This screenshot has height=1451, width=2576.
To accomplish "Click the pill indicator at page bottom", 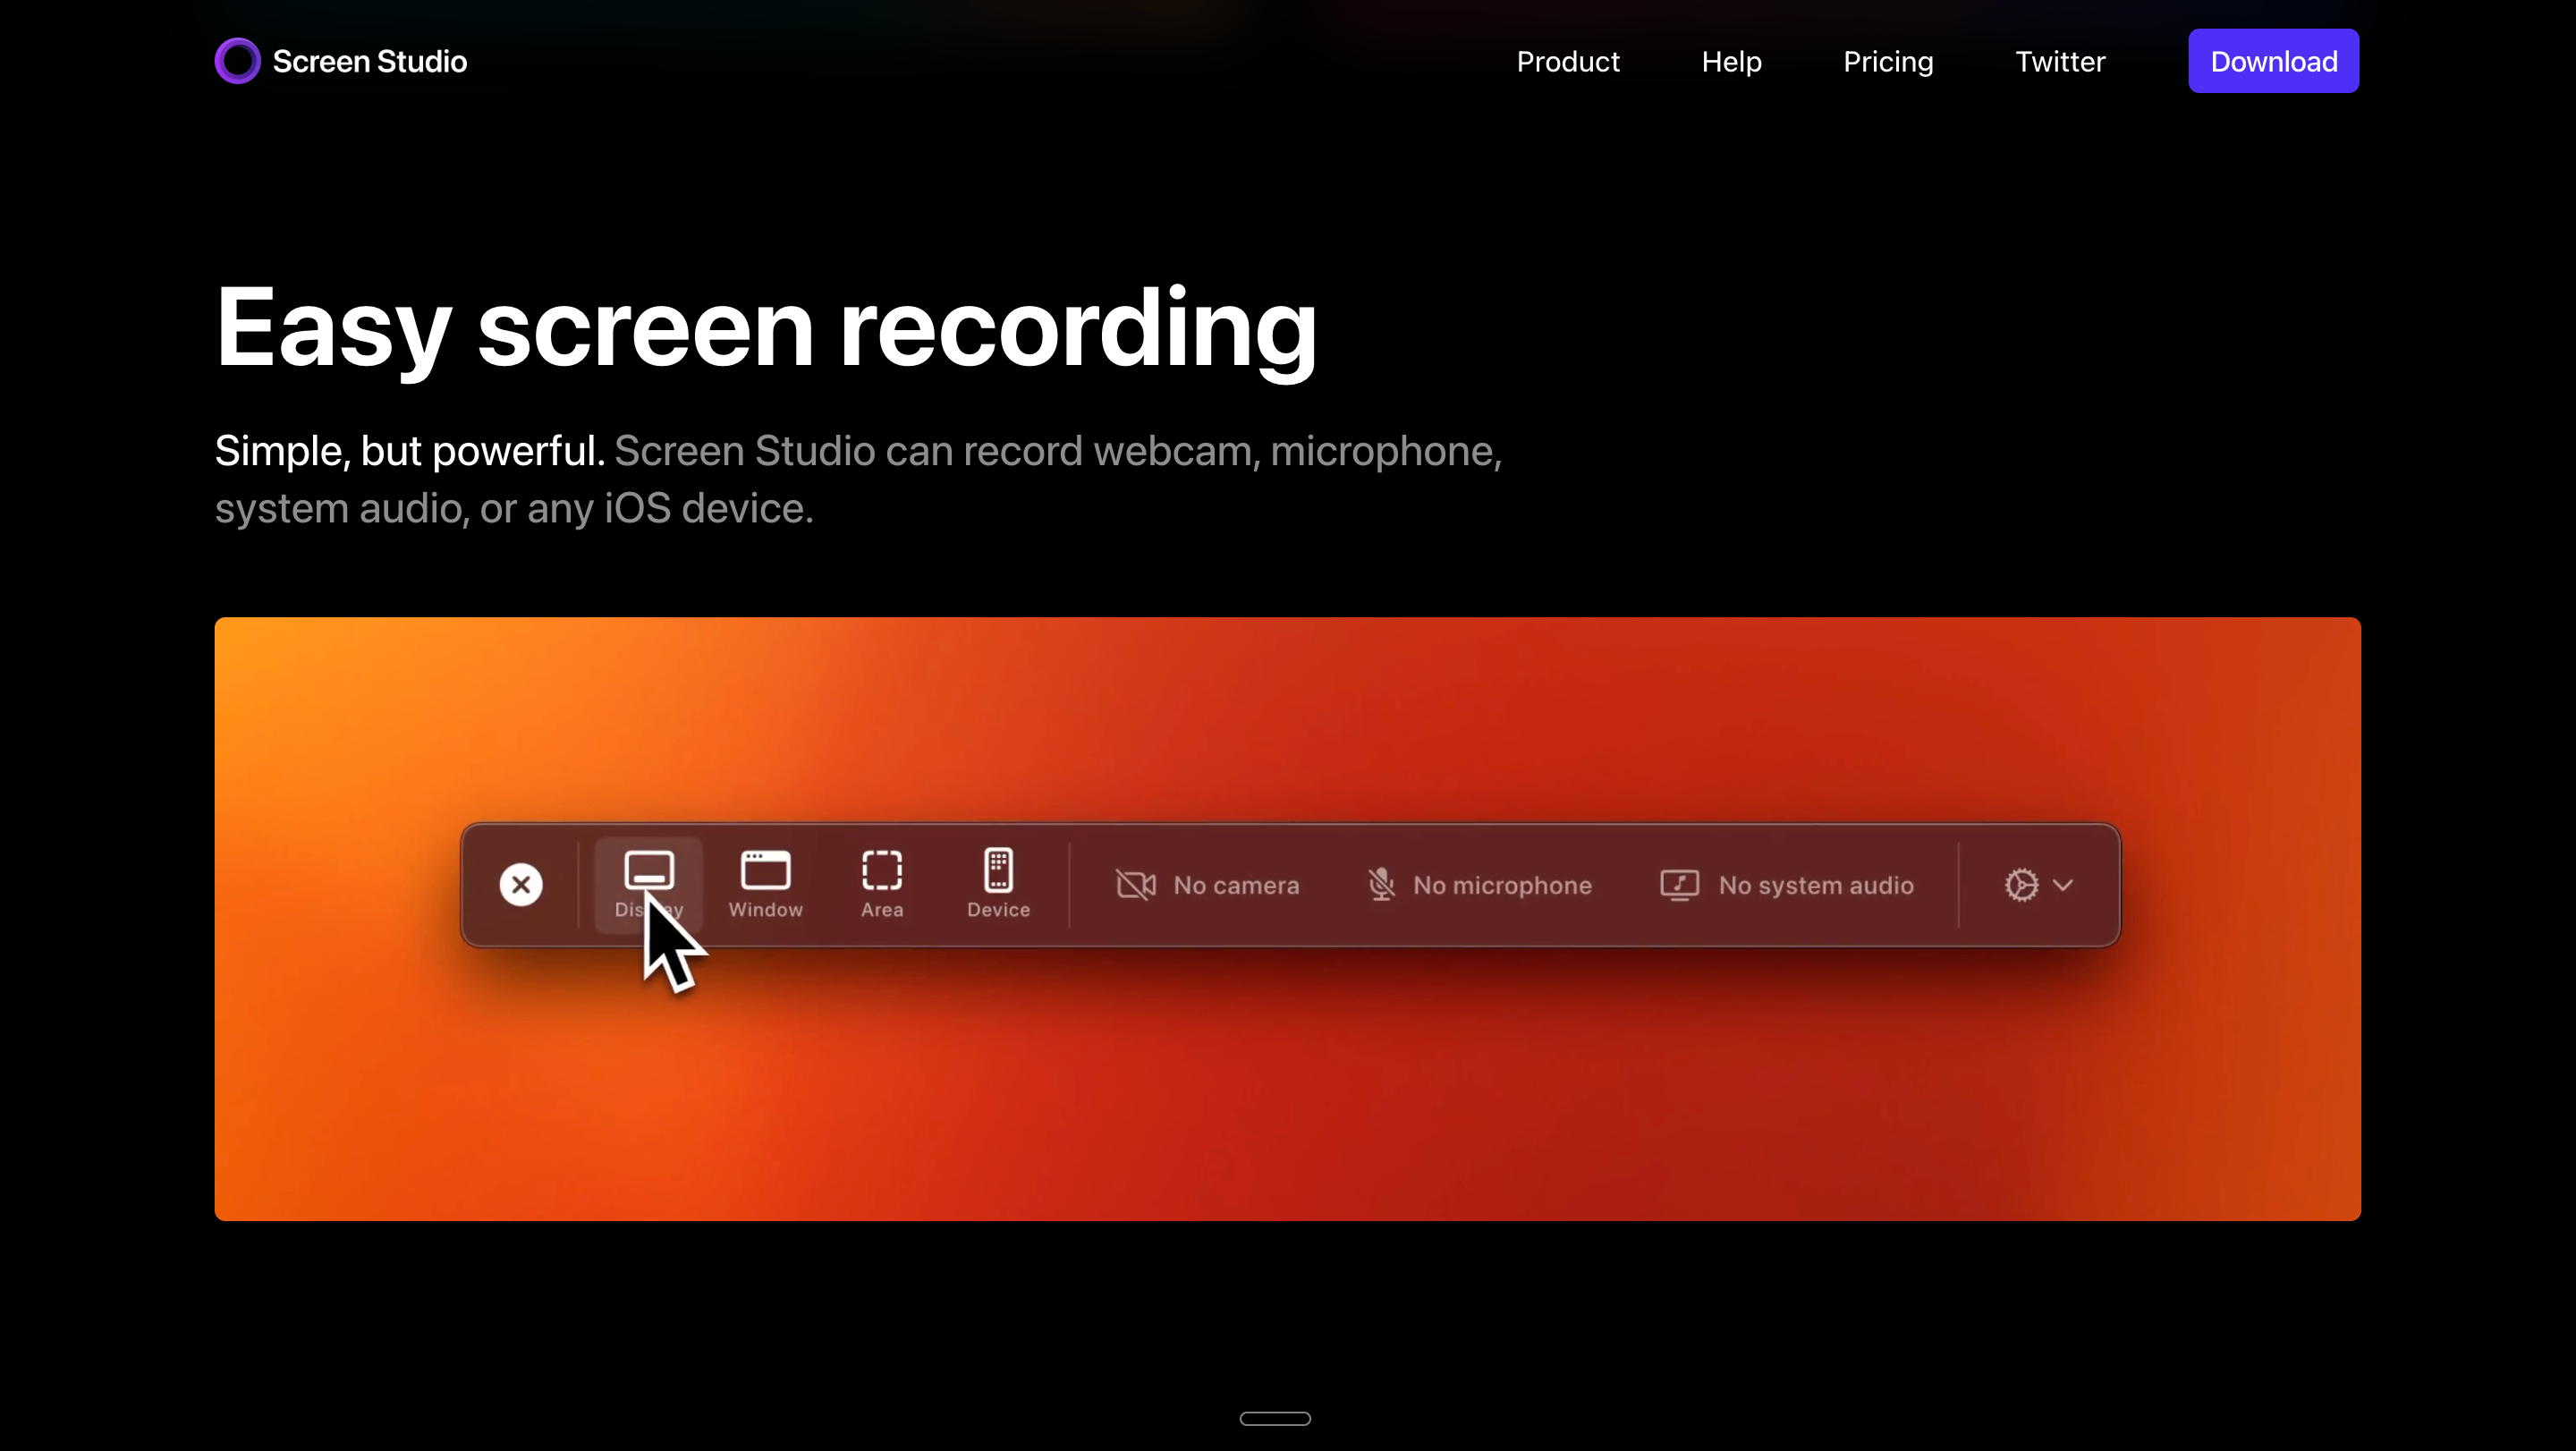I will [x=1275, y=1418].
